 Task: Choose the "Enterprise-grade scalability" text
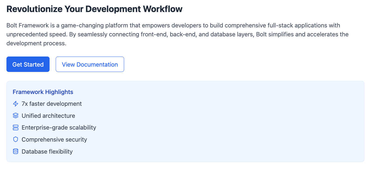click(59, 128)
